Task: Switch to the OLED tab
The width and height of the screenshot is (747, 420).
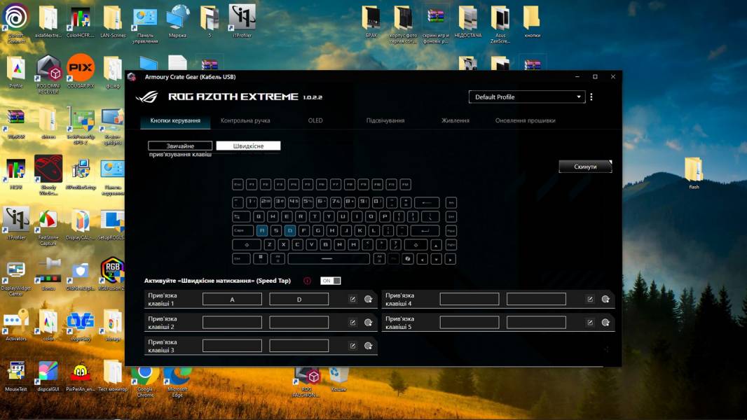Action: 315,120
